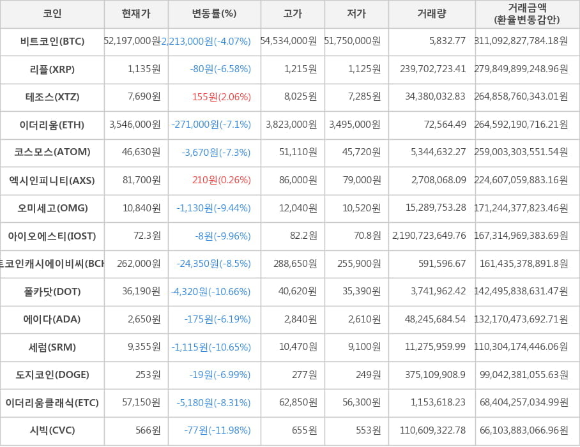Click trade amount 99,042,381,055.63원
This screenshot has width=580, height=447.
click(524, 375)
